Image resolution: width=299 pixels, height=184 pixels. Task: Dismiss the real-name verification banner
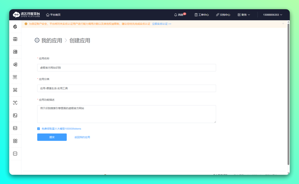[x=283, y=24]
